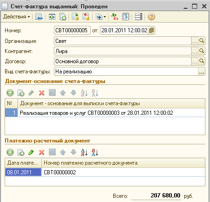Open the Организация record with the magnifier icon
This screenshot has width=210, height=202.
coord(202,41)
